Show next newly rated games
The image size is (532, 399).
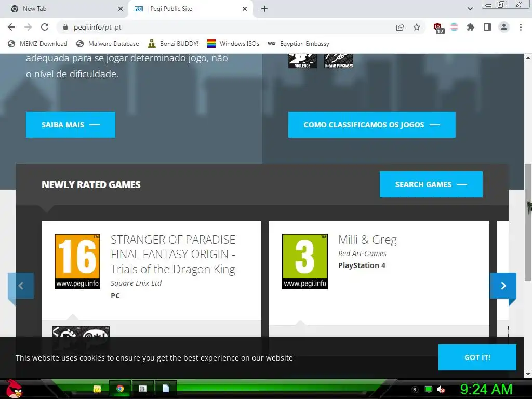pos(503,286)
